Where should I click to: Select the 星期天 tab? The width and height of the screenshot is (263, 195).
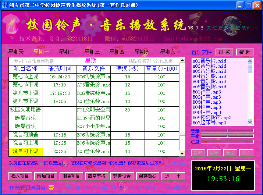click(x=16, y=52)
